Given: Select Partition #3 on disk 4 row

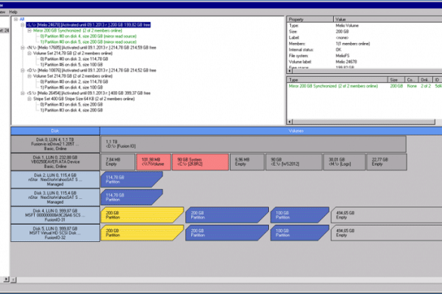Looking at the screenshot, I should [71, 110].
